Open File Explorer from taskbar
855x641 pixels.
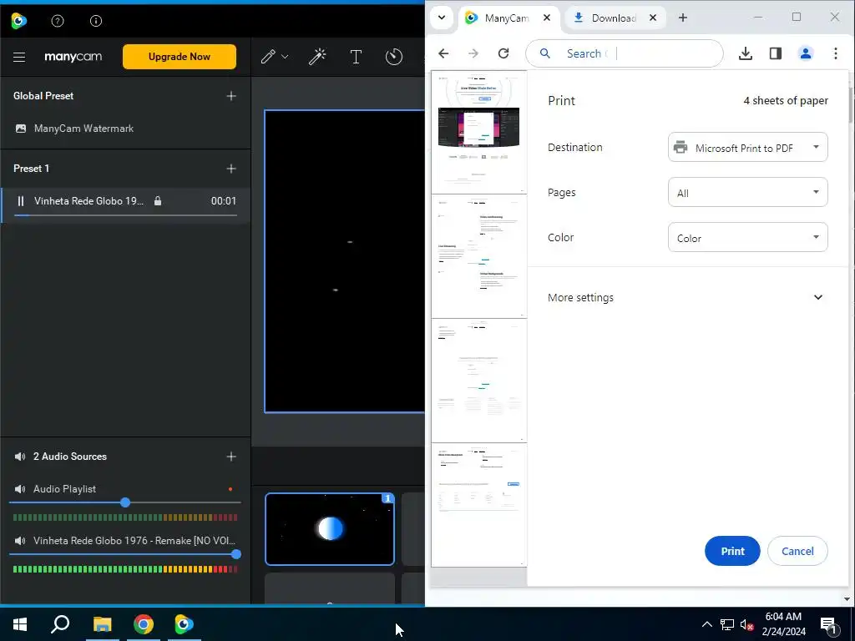(102, 624)
